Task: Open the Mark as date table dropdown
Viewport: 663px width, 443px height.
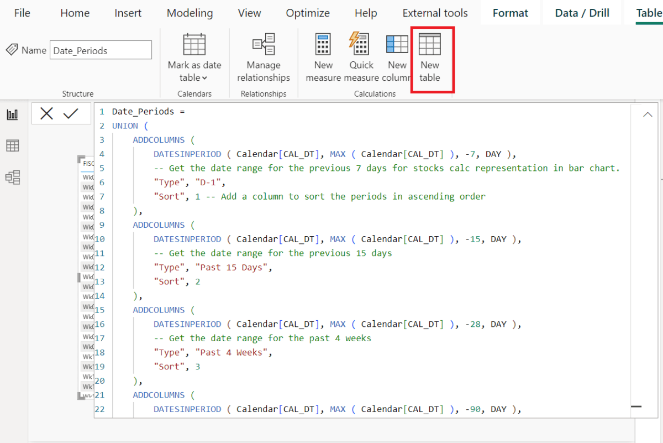Action: 204,77
